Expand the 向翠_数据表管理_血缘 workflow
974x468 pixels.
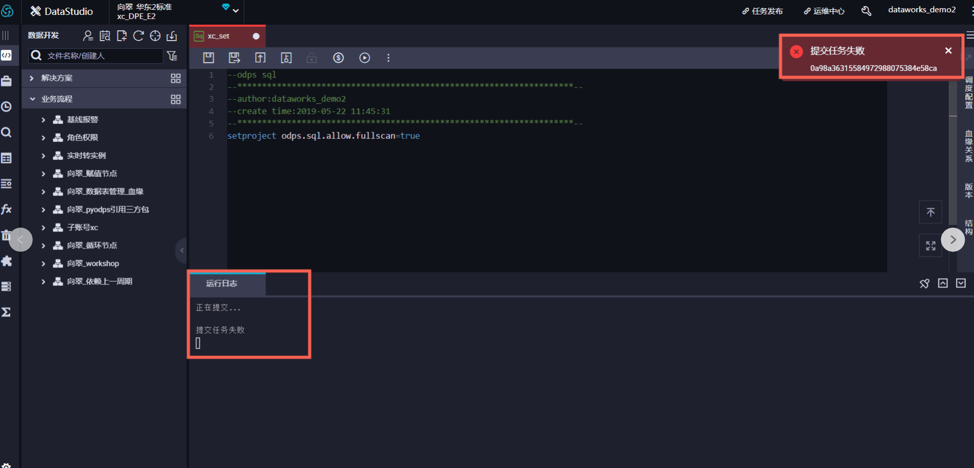click(x=43, y=192)
